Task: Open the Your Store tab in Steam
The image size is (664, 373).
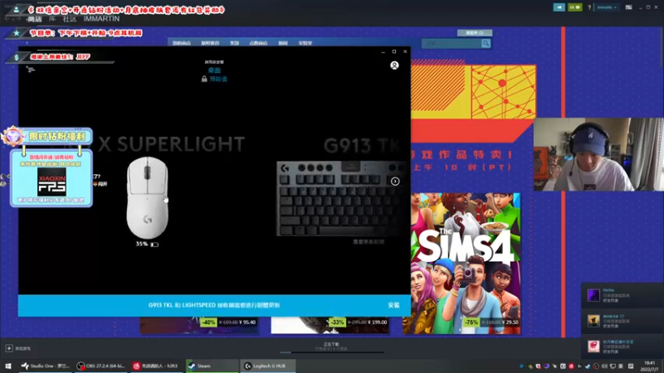Action: pyautogui.click(x=181, y=43)
